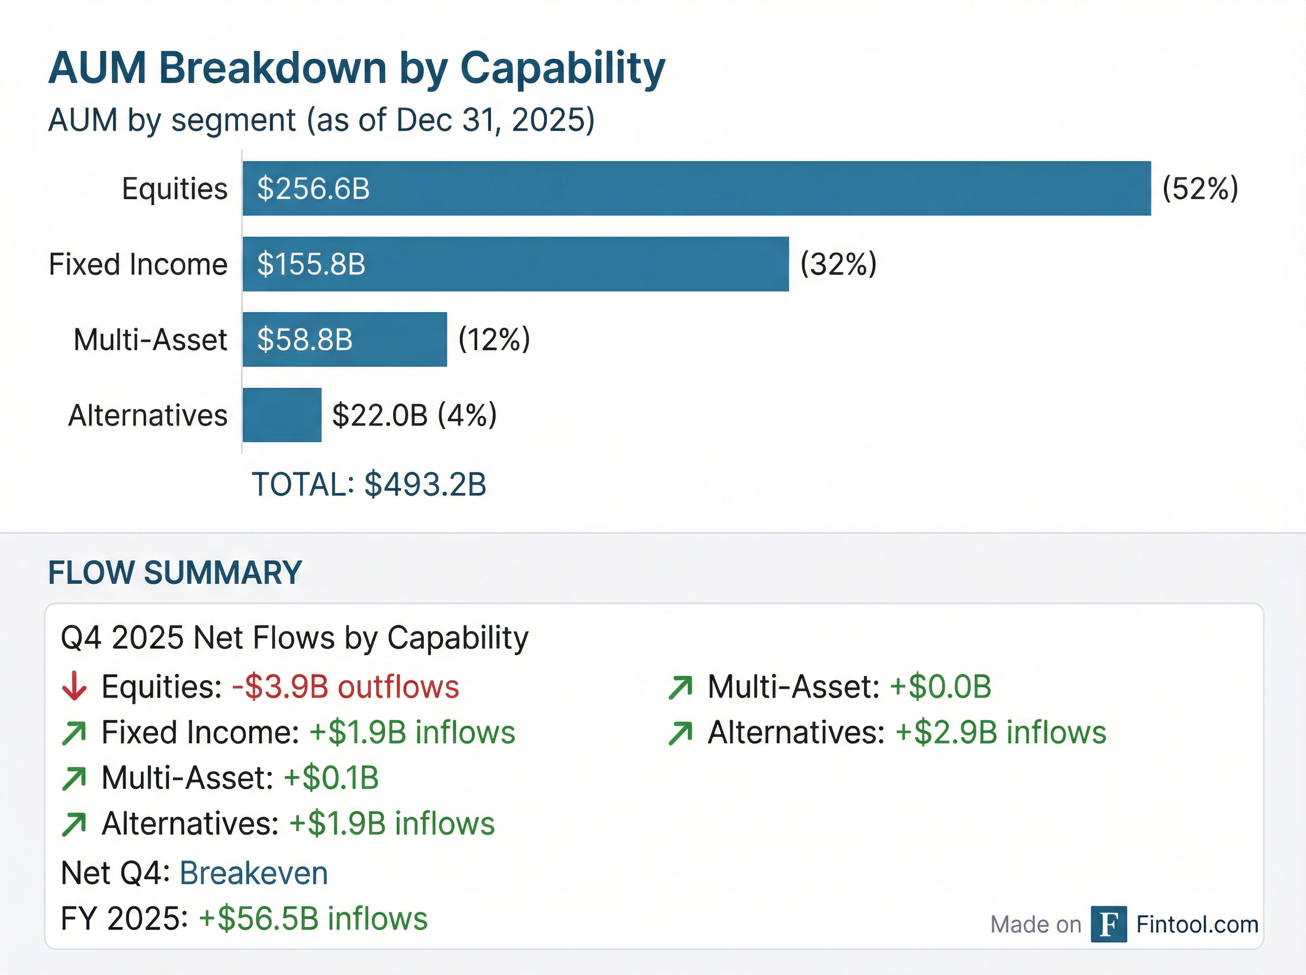
Task: Click the TOTAL: $493.2B label
Action: 369,485
